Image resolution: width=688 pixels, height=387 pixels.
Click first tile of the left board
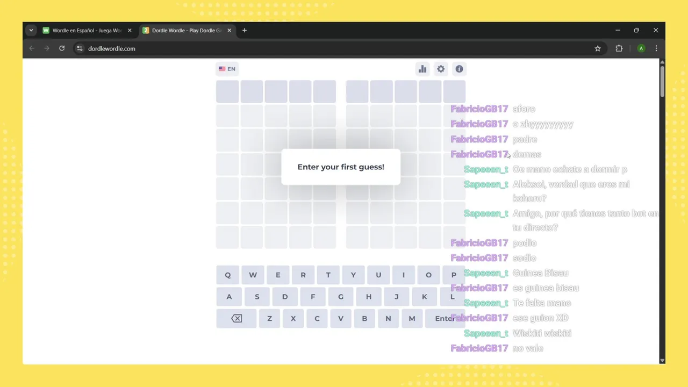pos(227,91)
